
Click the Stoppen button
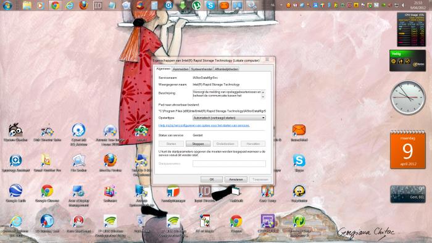198,144
